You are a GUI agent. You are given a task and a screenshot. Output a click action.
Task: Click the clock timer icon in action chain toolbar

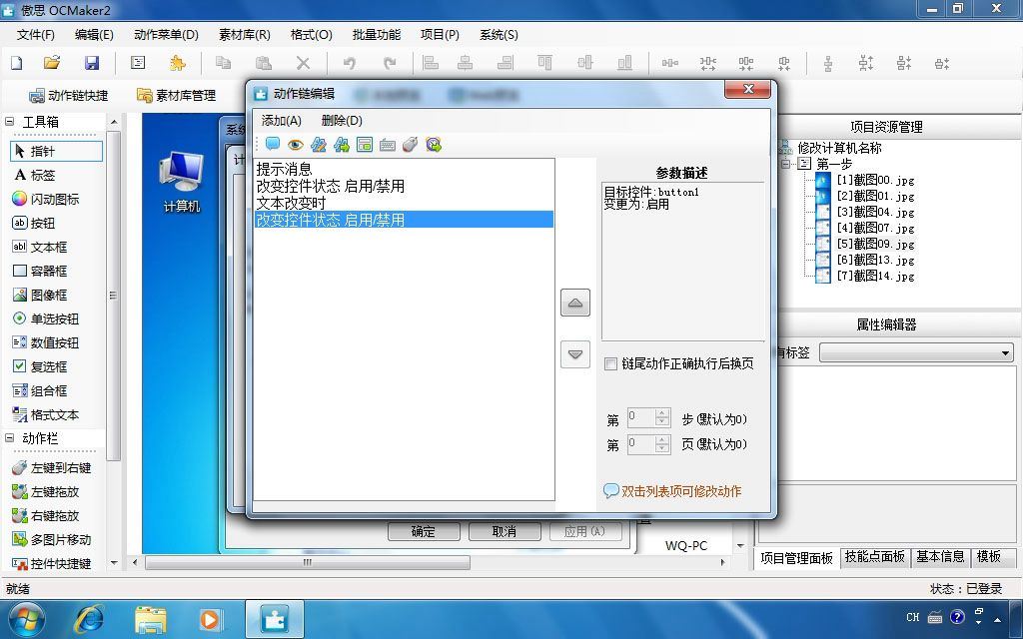434,144
